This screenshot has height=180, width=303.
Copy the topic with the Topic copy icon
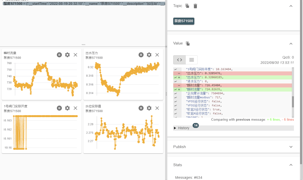(x=187, y=6)
